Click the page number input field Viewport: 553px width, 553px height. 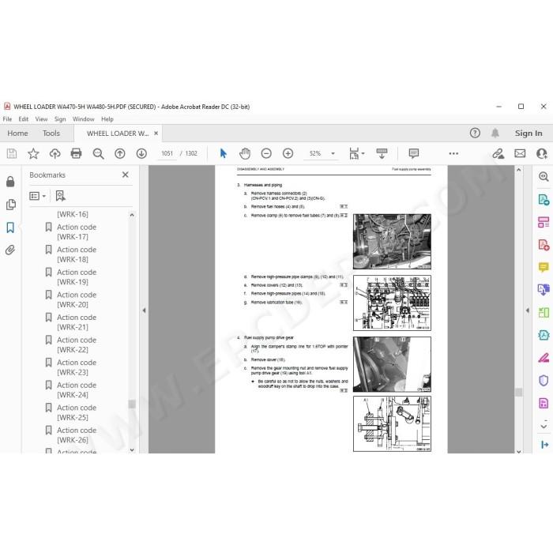[167, 153]
